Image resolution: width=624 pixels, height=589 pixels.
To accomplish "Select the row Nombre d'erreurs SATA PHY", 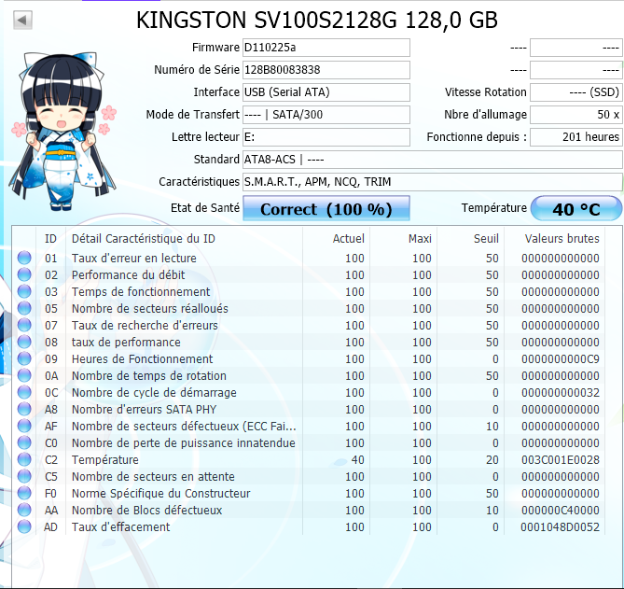I will (x=309, y=409).
